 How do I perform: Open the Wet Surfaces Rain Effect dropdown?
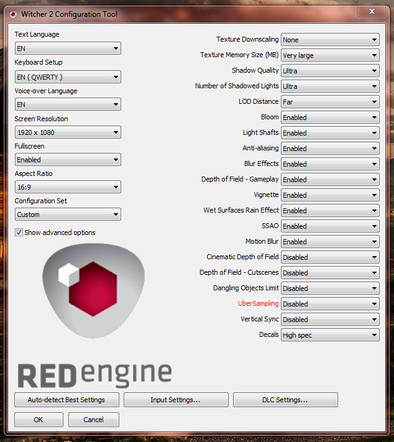[330, 210]
